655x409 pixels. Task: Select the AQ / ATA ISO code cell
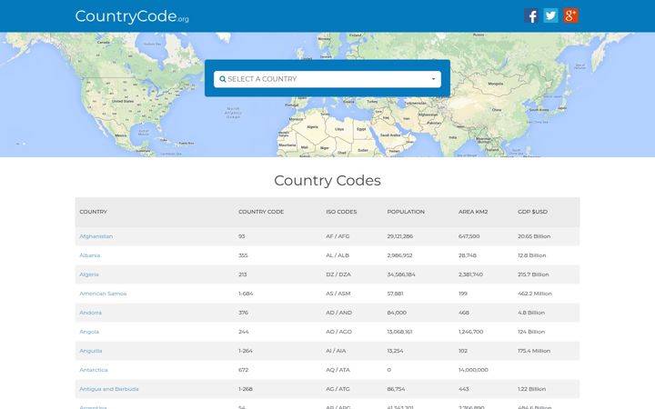coord(338,370)
